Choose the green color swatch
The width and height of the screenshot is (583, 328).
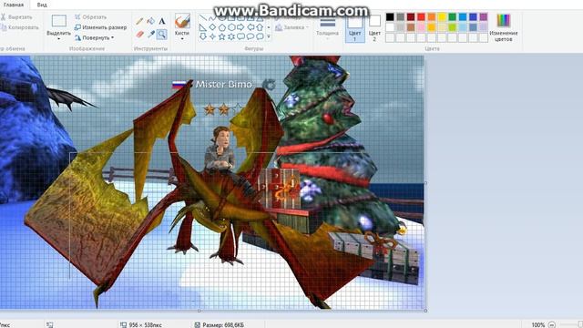(x=452, y=16)
